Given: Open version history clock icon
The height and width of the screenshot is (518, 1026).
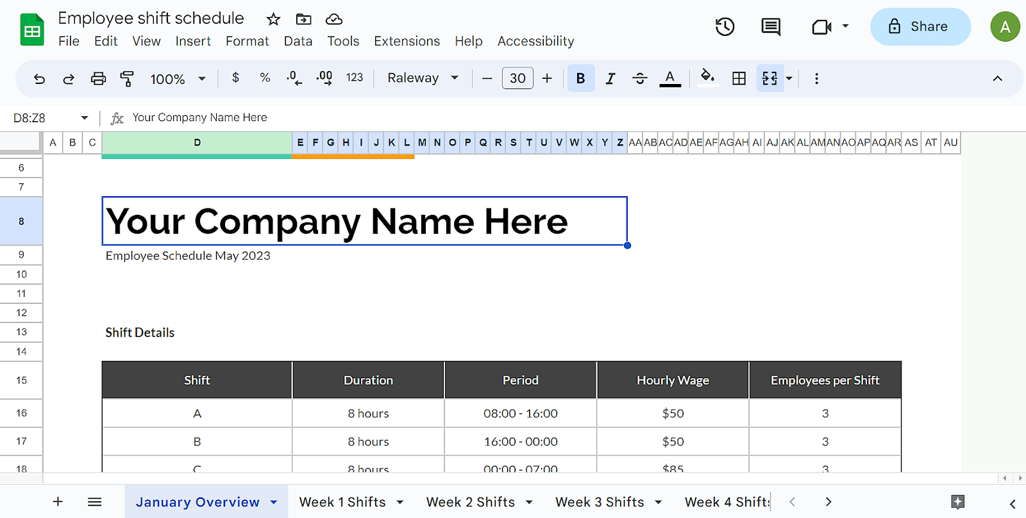Looking at the screenshot, I should 725,27.
